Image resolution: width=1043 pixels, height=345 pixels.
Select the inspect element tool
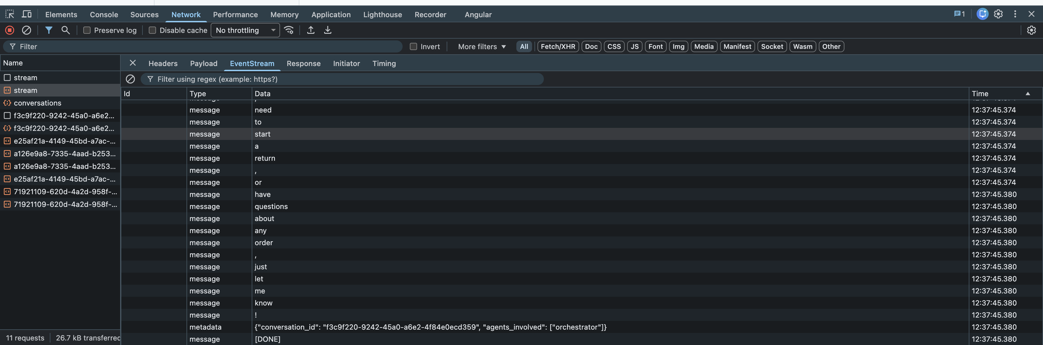pos(9,14)
